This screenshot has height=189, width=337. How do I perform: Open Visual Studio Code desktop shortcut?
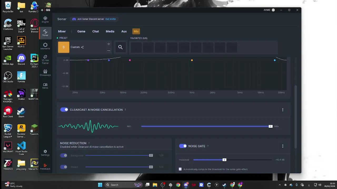coord(21,148)
